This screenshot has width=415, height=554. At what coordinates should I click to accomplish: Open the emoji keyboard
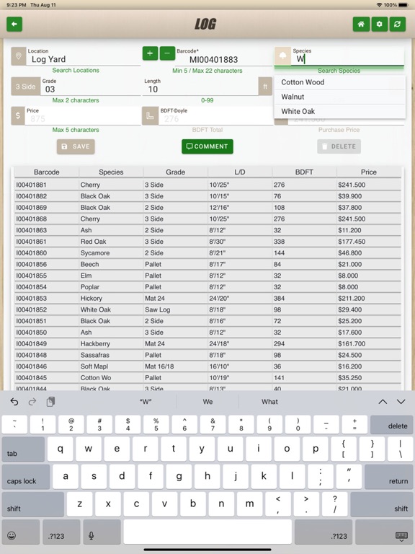point(20,532)
